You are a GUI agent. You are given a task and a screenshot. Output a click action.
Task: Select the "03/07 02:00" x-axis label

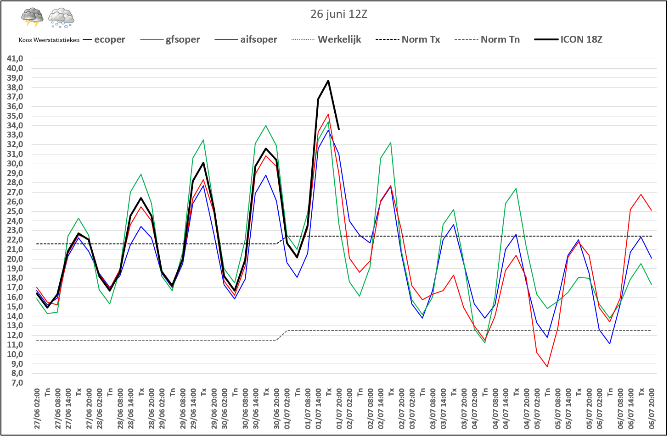(x=412, y=409)
